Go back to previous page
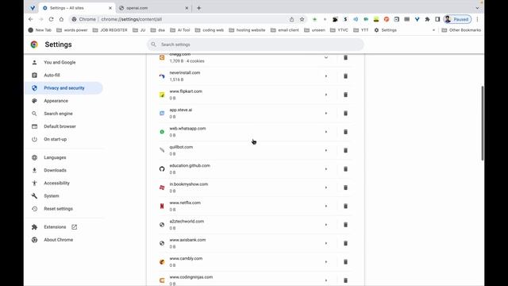The image size is (508, 286). [x=31, y=19]
